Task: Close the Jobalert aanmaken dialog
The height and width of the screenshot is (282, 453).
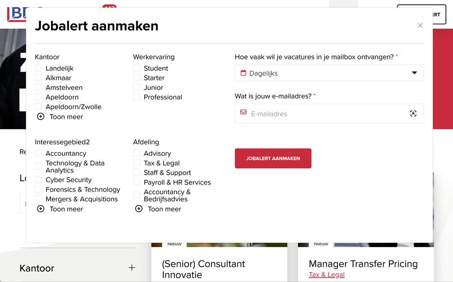Action: click(x=420, y=26)
